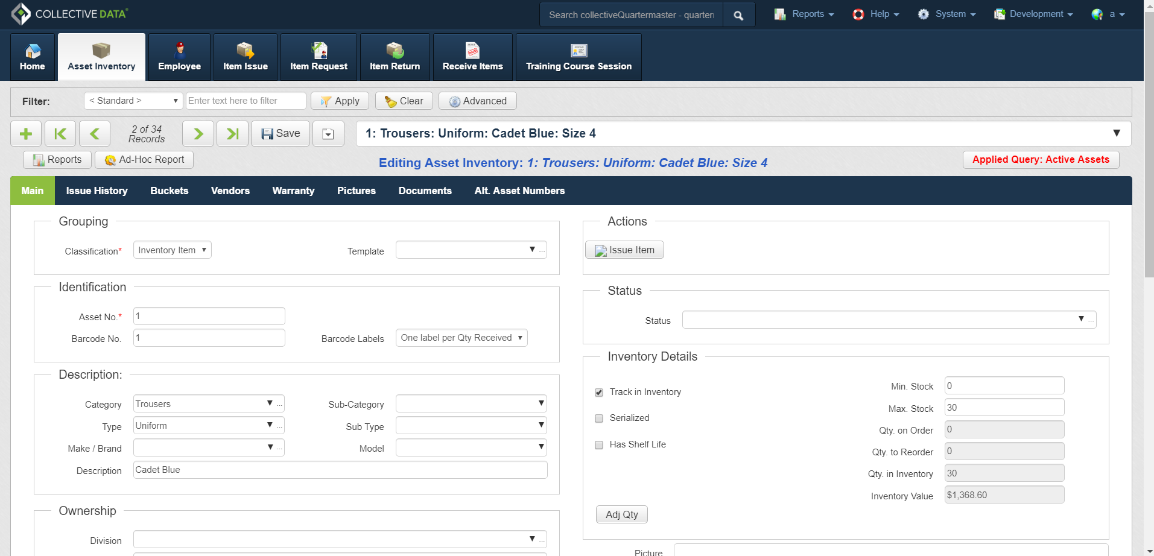1154x556 pixels.
Task: Open the System menu
Action: point(946,14)
